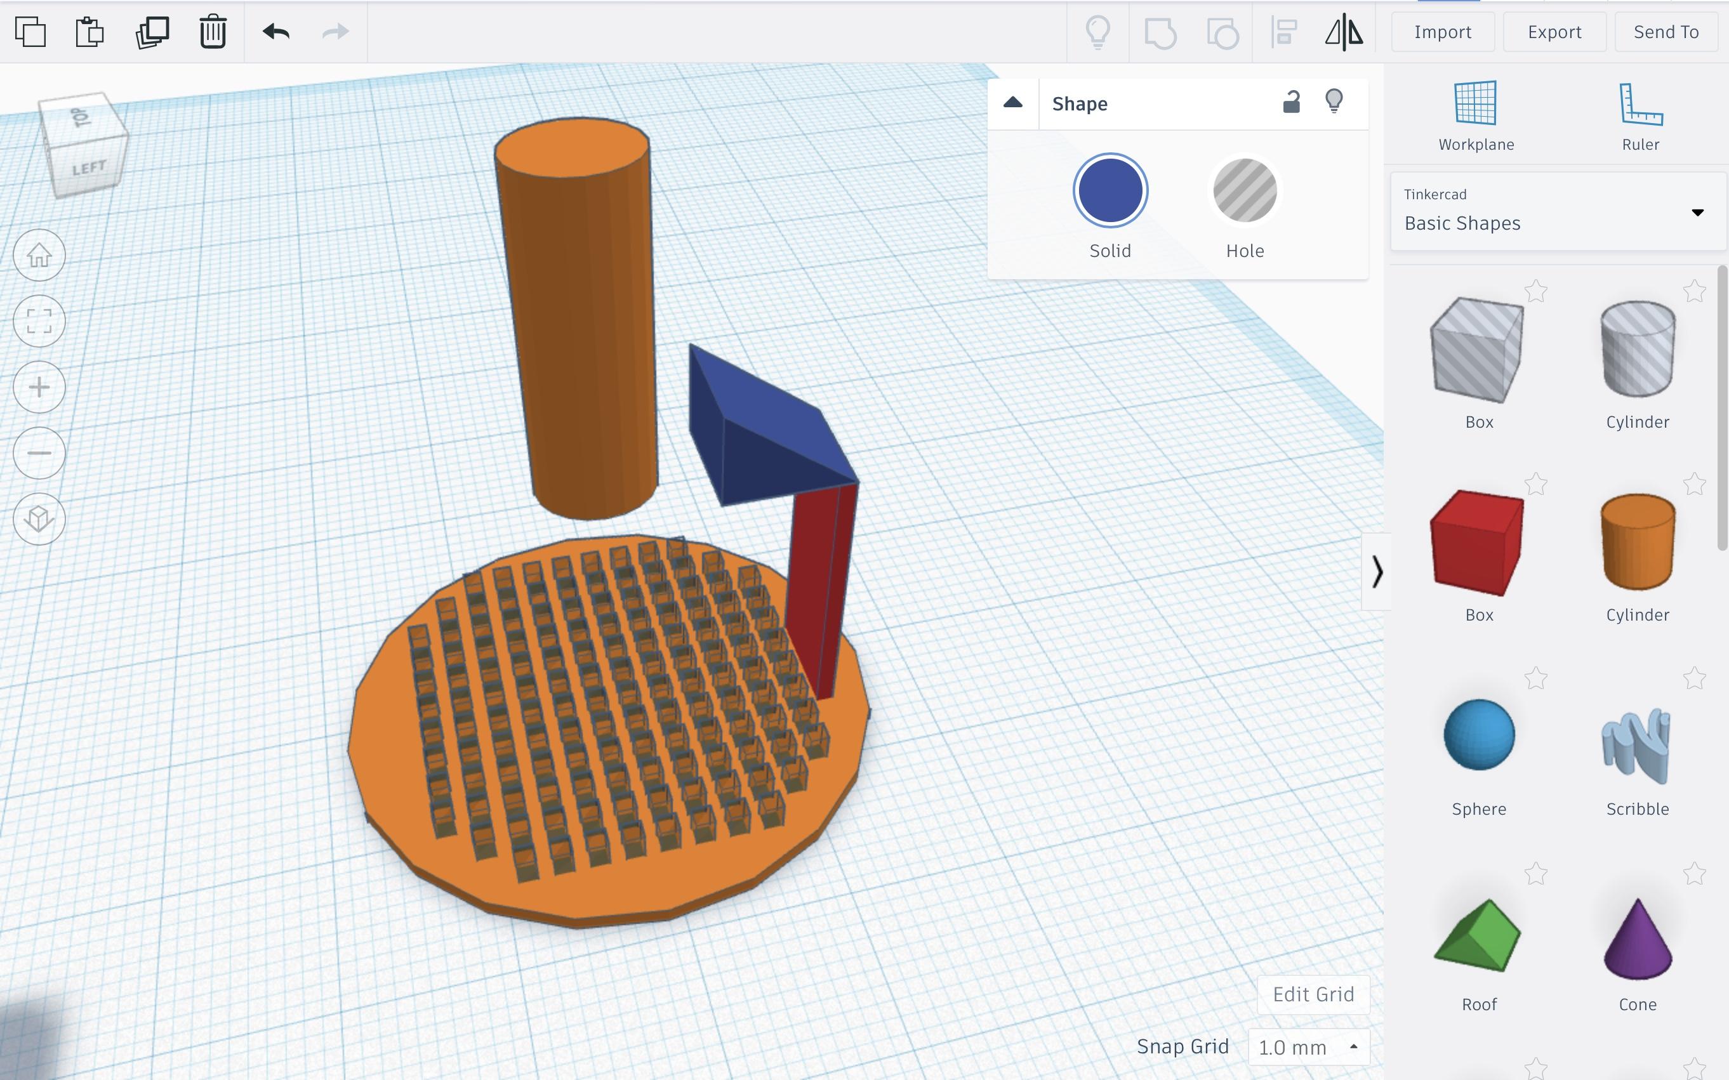
Task: Click the shapes panel scrollbar
Action: [1722, 407]
